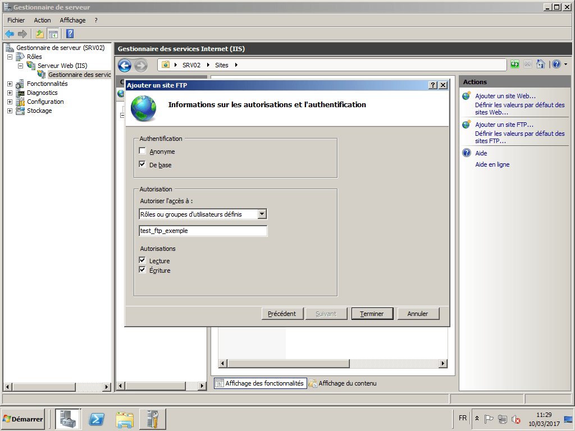Click the Help icon in Server Manager toolbar
The width and height of the screenshot is (575, 431).
(69, 34)
